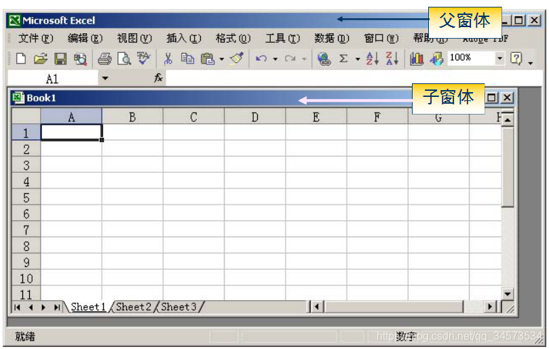Go to last sheet tab navigation arrow
This screenshot has height=349, width=549.
tap(57, 307)
